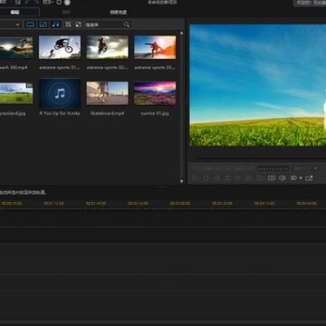
Task: Open the preview zoom Fit dropdown
Action: (x=306, y=168)
